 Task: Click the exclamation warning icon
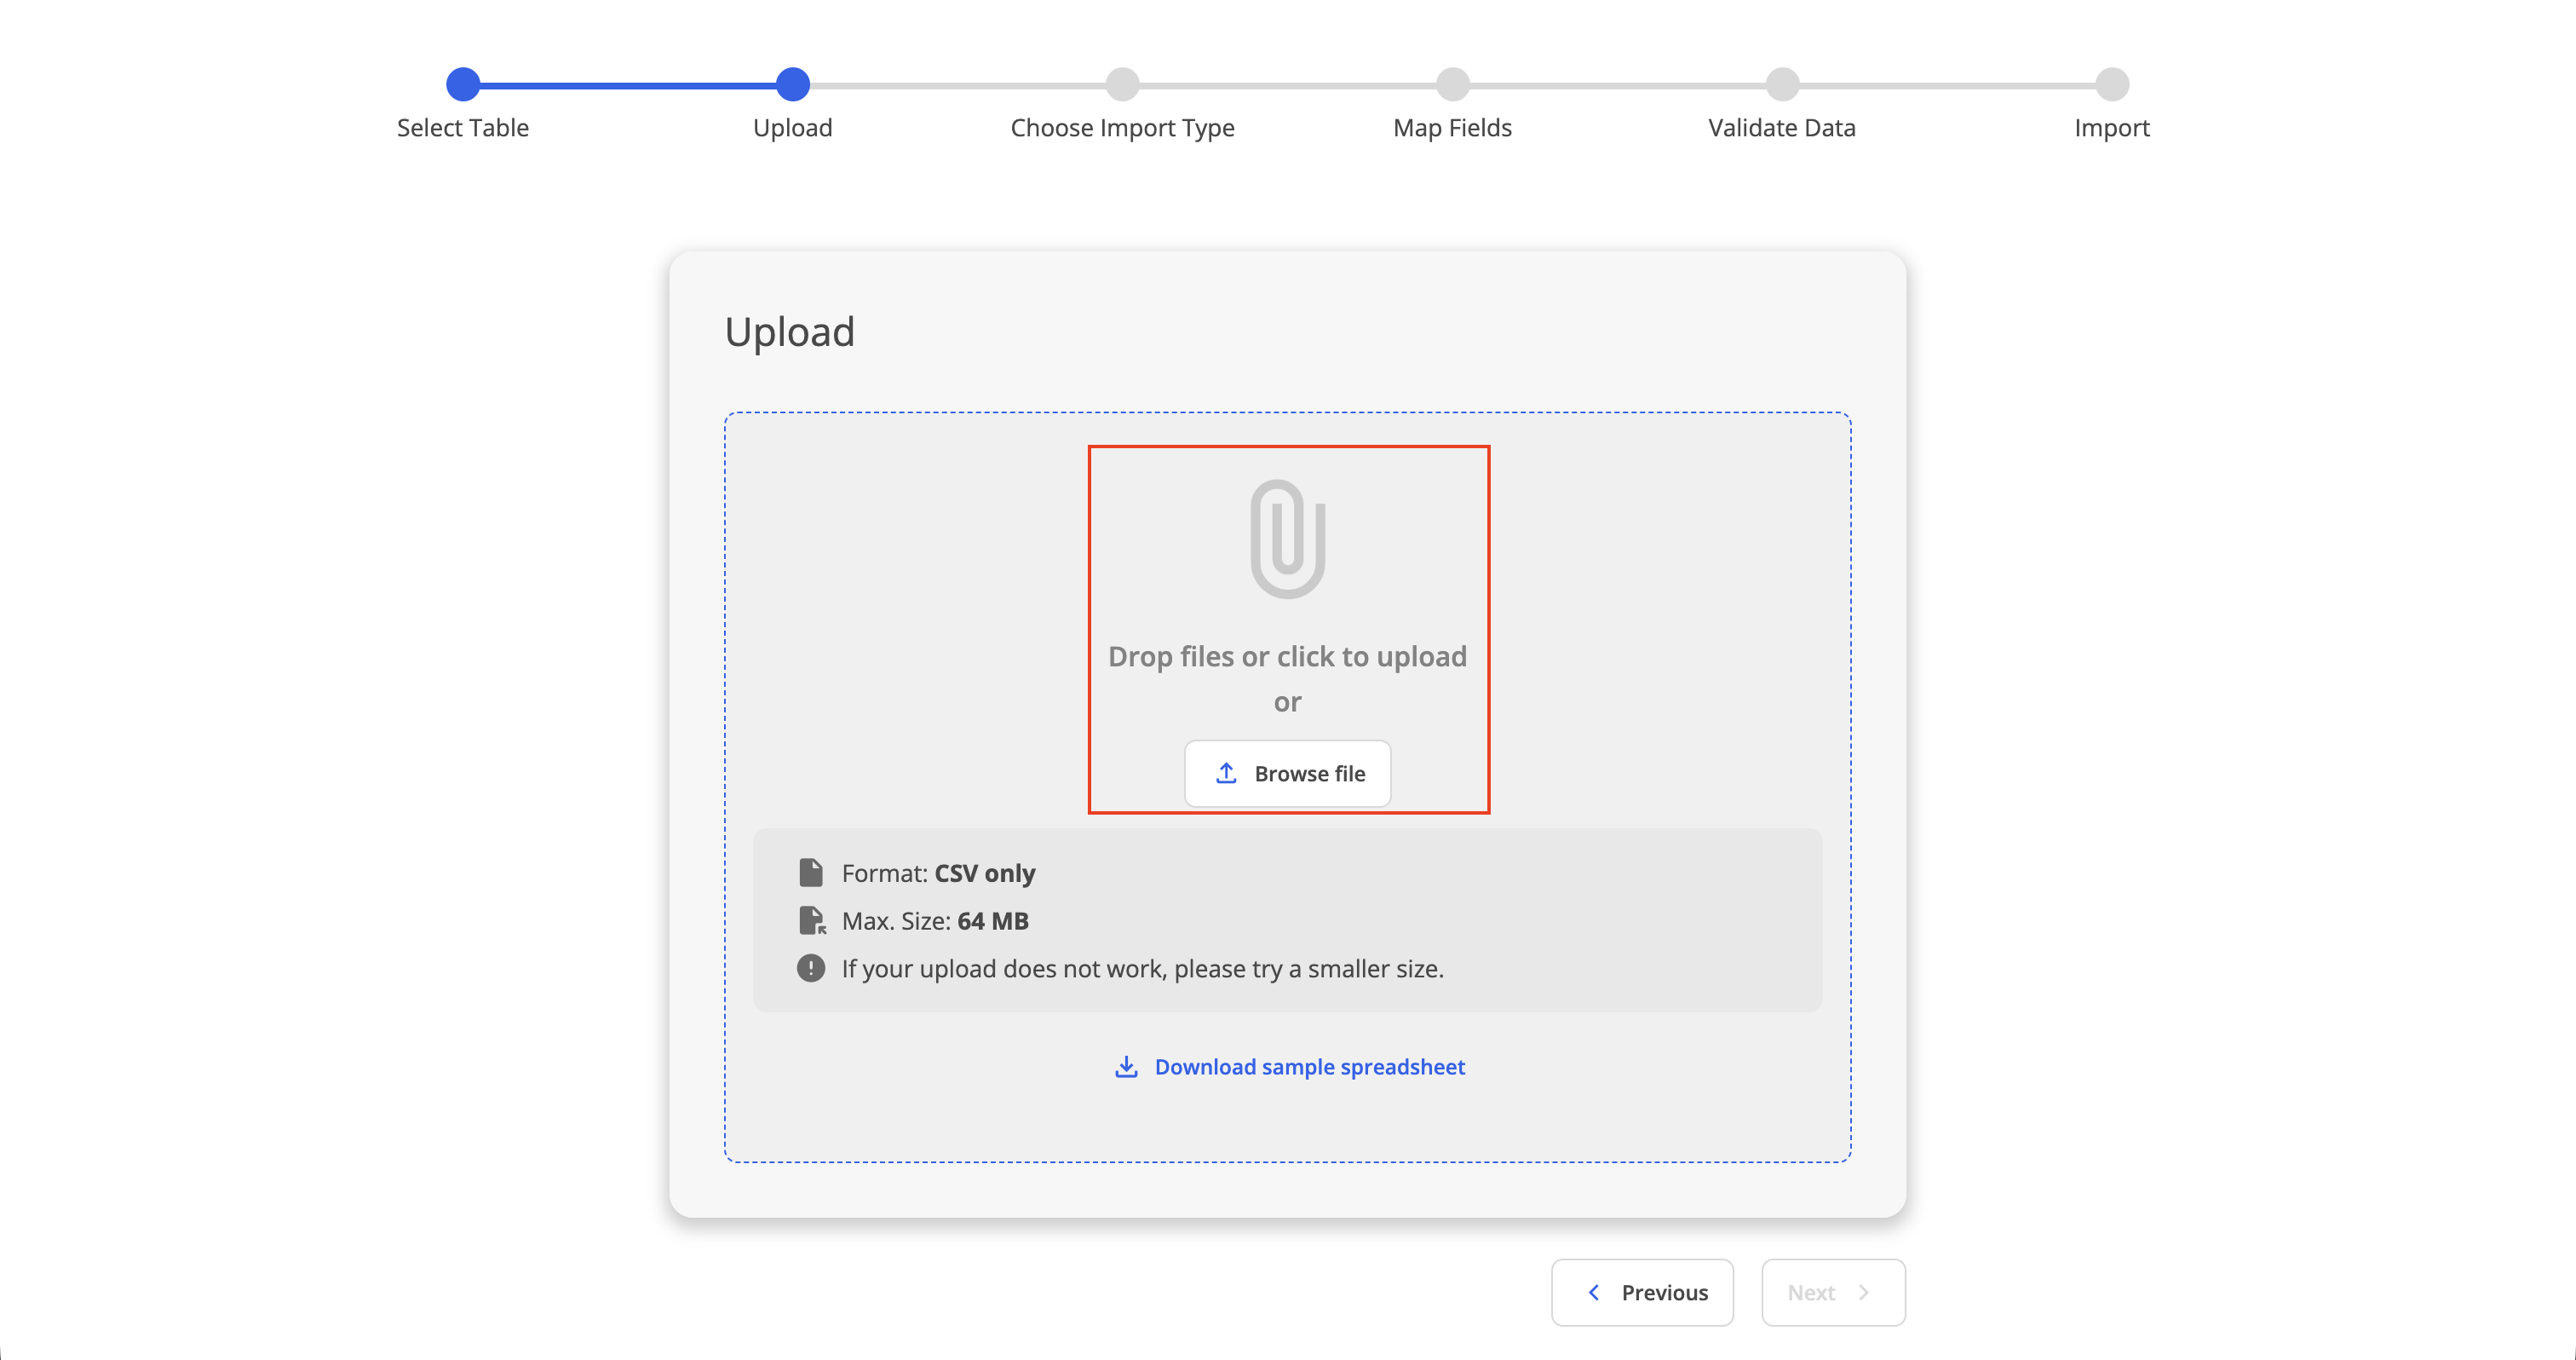tap(811, 969)
